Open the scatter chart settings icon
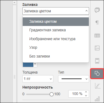This screenshot has width=104, height=103. pyautogui.click(x=98, y=86)
